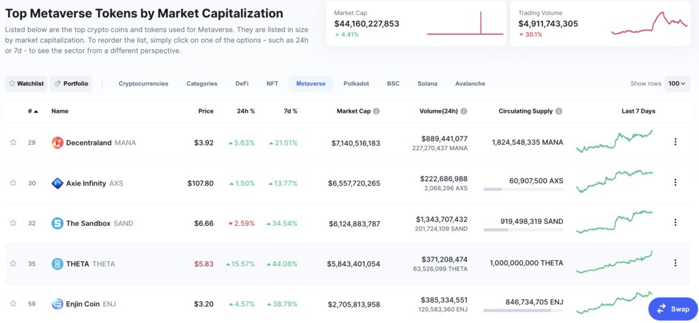The width and height of the screenshot is (699, 323).
Task: Click info icon beside Volume(24h) header
Action: point(464,111)
